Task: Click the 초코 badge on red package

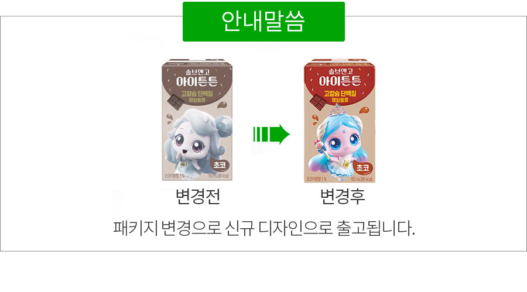Action: coord(362,167)
